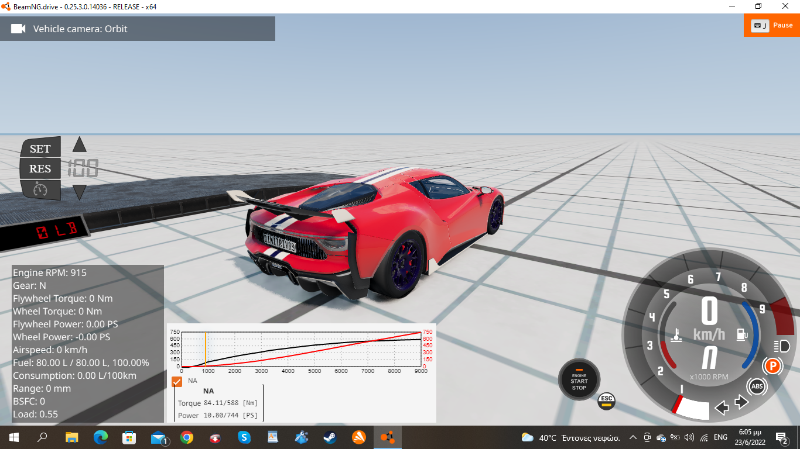Open the weather widget 40°C
The image size is (800, 449).
[x=570, y=437]
